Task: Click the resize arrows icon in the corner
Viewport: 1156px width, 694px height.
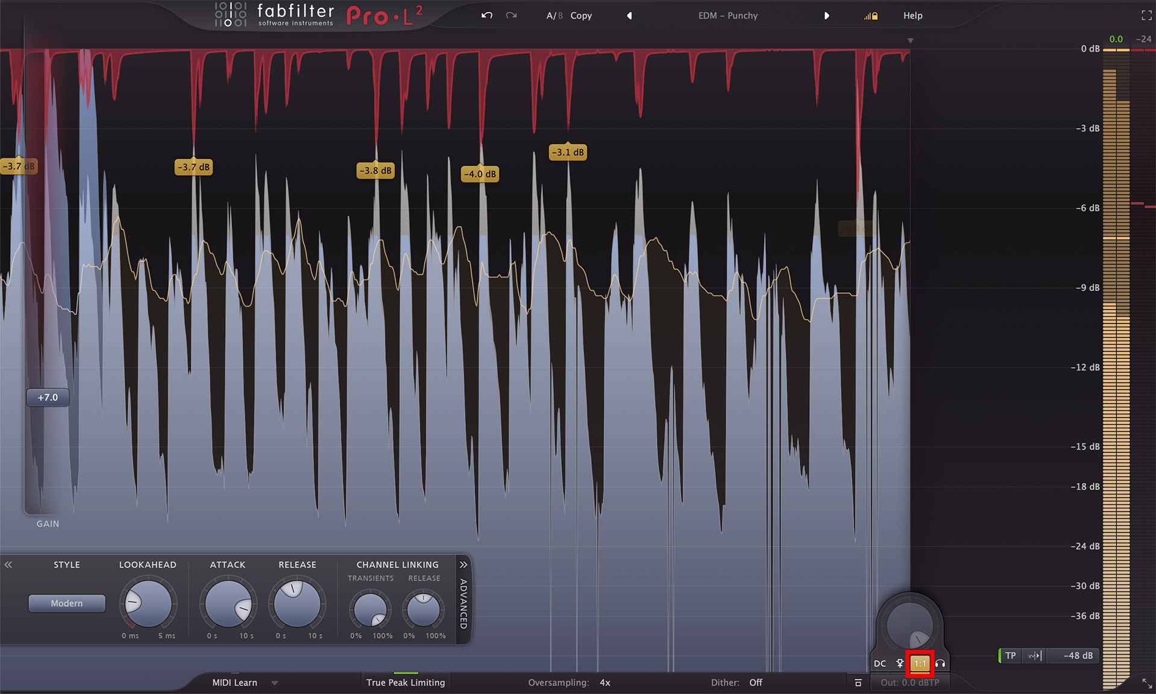Action: (x=1147, y=683)
